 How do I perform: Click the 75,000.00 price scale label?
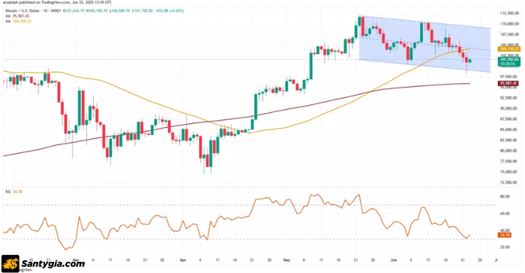pos(509,172)
